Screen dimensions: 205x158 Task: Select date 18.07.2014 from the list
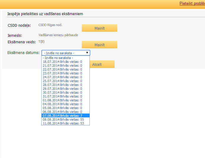click(x=66, y=62)
